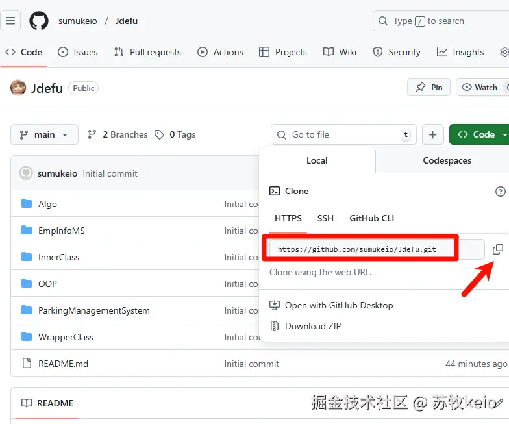Focus the Type / to search box
Viewport: 509px width, 424px height.
[x=441, y=21]
